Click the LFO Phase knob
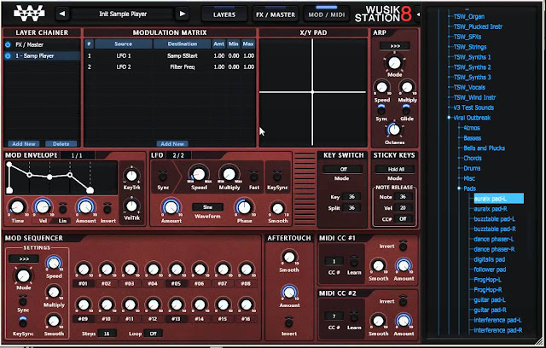The image size is (546, 348). coord(244,207)
